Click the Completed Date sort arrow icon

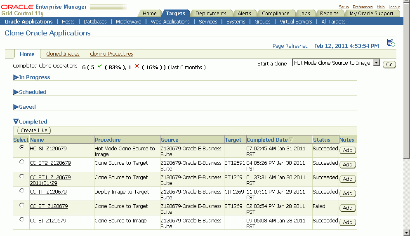pyautogui.click(x=291, y=140)
